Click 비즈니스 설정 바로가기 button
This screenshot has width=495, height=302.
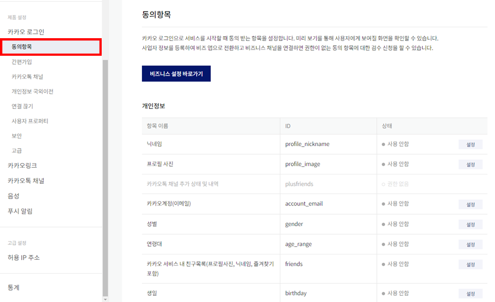176,74
